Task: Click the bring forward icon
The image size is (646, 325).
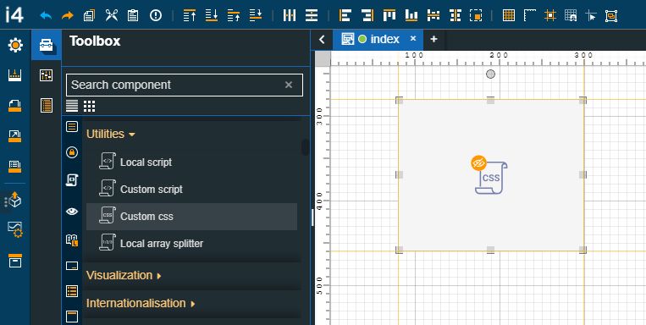Action: pos(234,15)
